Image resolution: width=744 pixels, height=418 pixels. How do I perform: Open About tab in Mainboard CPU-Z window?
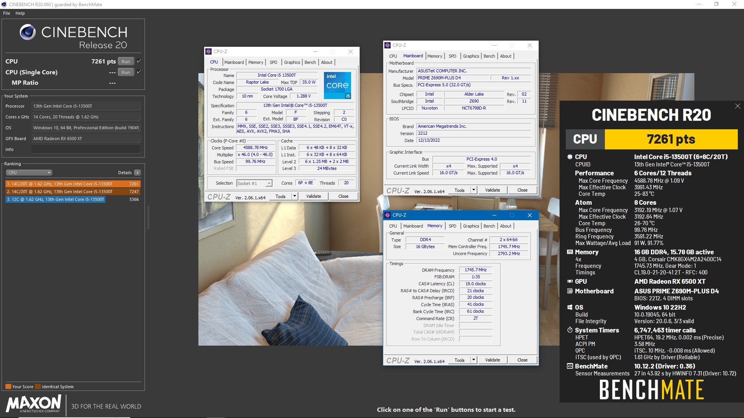click(x=506, y=56)
